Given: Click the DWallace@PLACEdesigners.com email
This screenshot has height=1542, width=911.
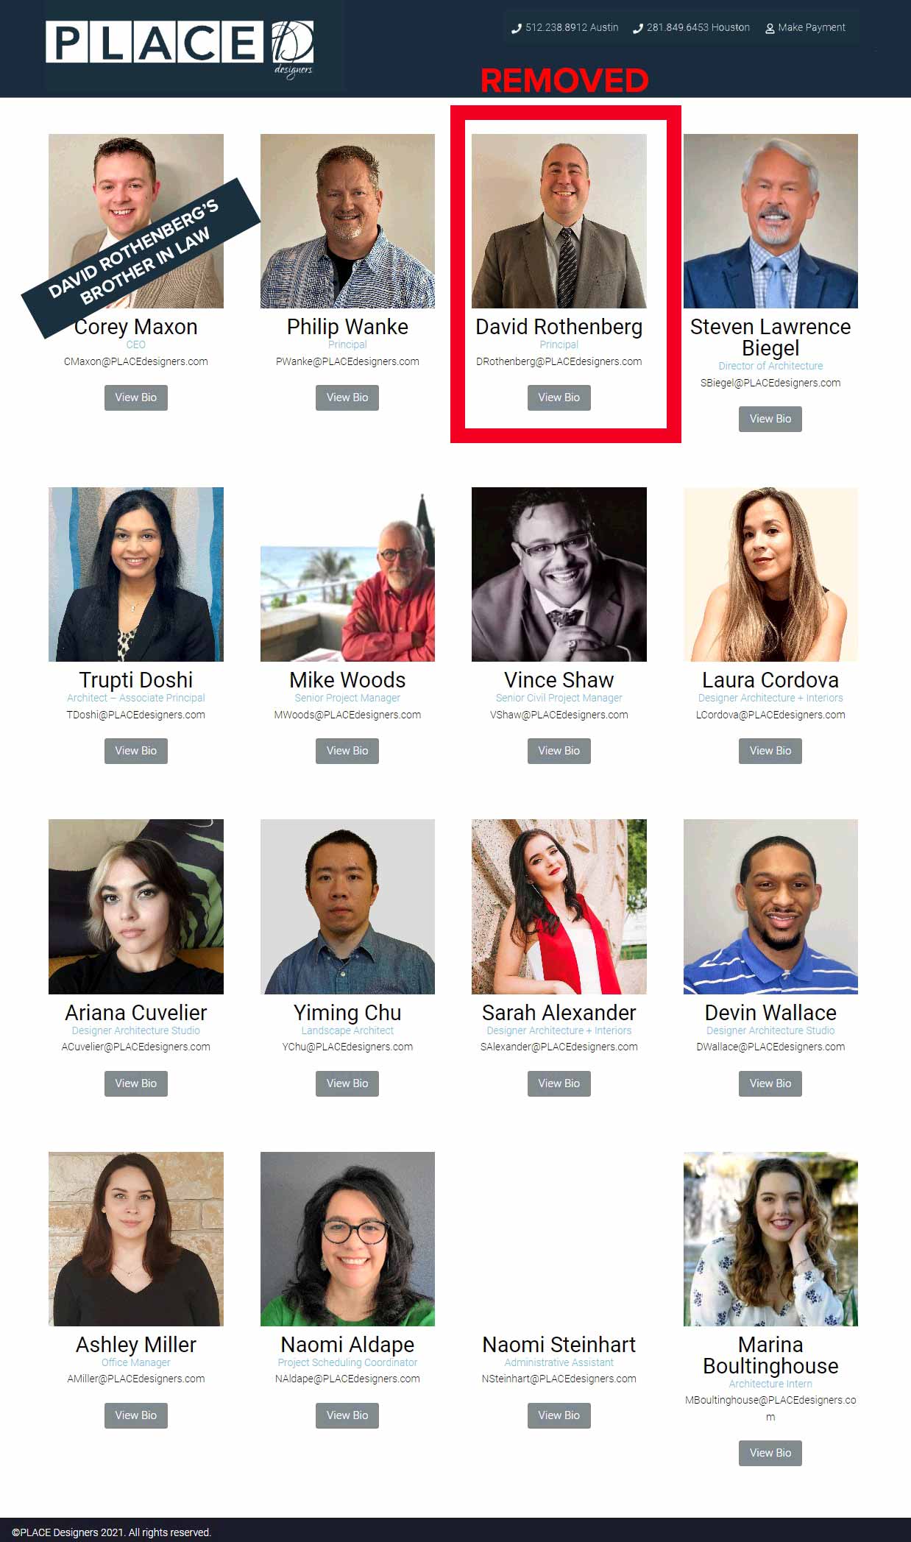Looking at the screenshot, I should click(x=770, y=1047).
